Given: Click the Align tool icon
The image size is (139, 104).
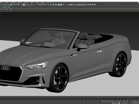Looking at the screenshot, I should click(x=51, y=5).
